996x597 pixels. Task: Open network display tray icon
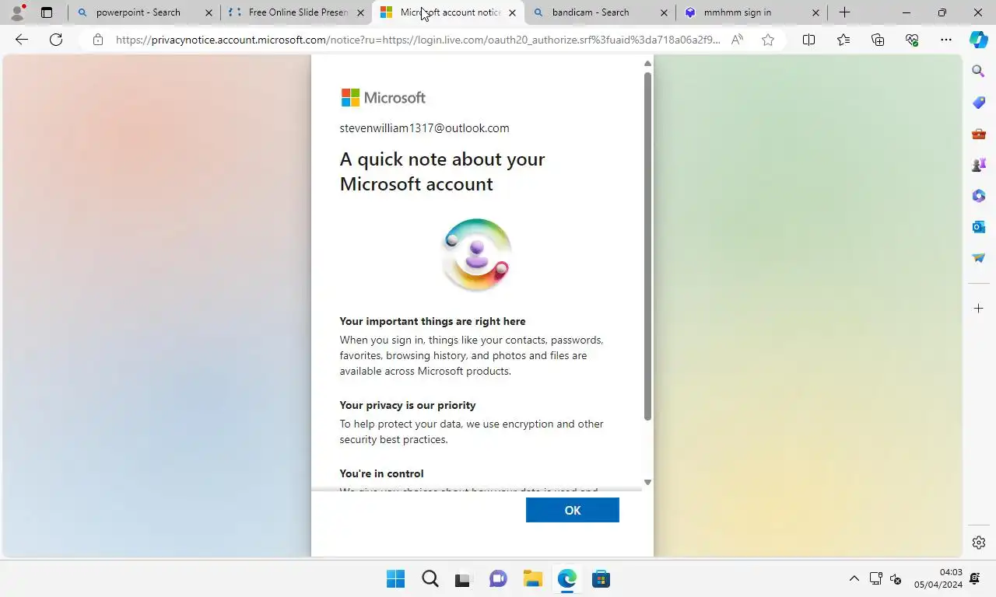tap(875, 579)
